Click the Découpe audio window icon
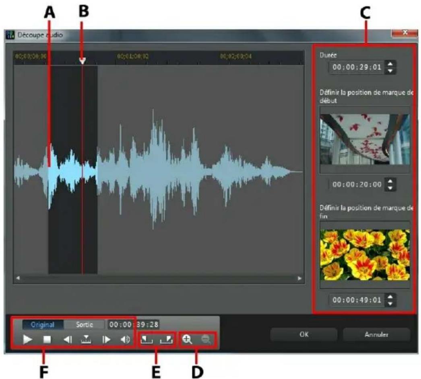421x379 pixels. [10, 35]
